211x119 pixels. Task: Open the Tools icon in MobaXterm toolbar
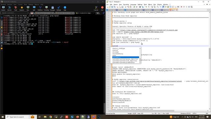pos(15,8)
